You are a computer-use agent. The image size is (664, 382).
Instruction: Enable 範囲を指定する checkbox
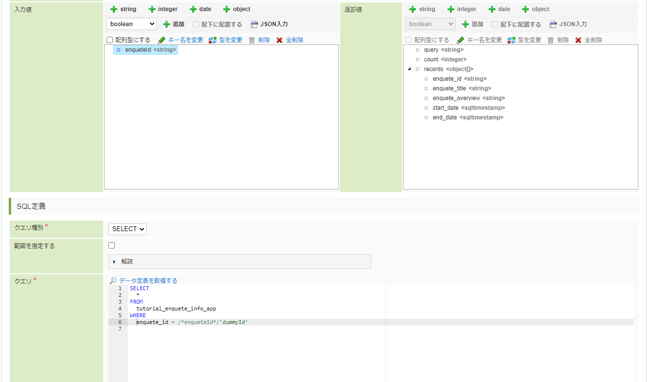(x=112, y=246)
